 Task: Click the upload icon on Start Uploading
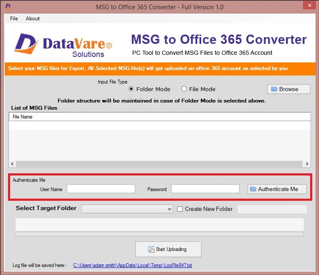pos(151,249)
